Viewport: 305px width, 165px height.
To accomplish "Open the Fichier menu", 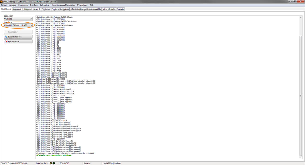I will [x=4, y=5].
